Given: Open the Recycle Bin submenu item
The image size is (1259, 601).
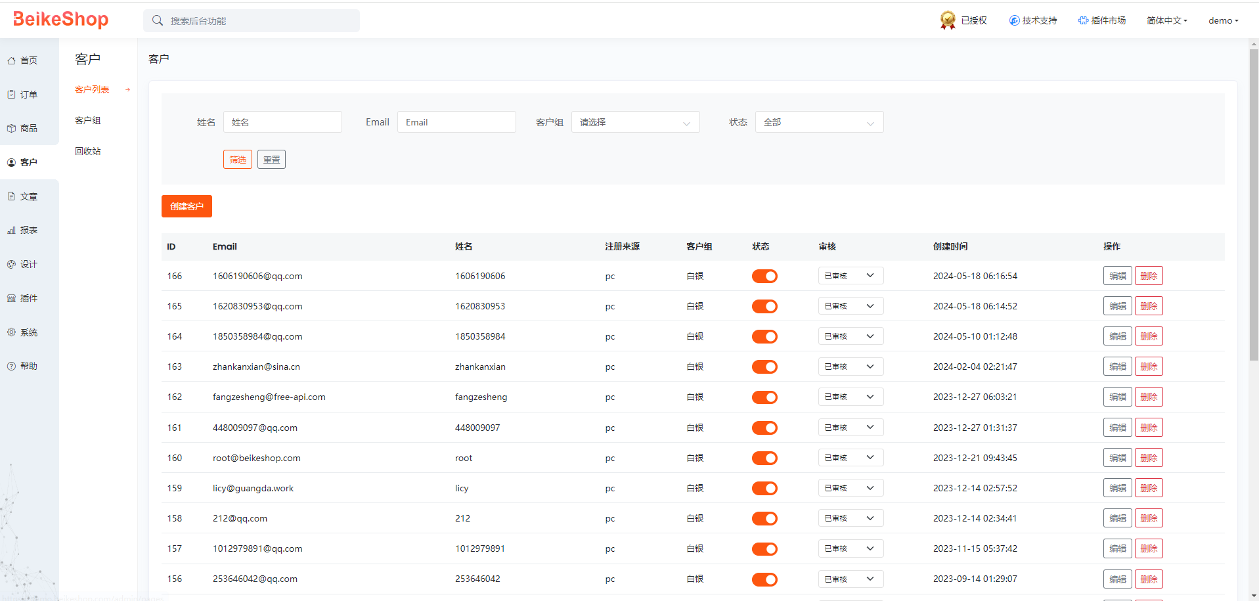Looking at the screenshot, I should [x=88, y=151].
